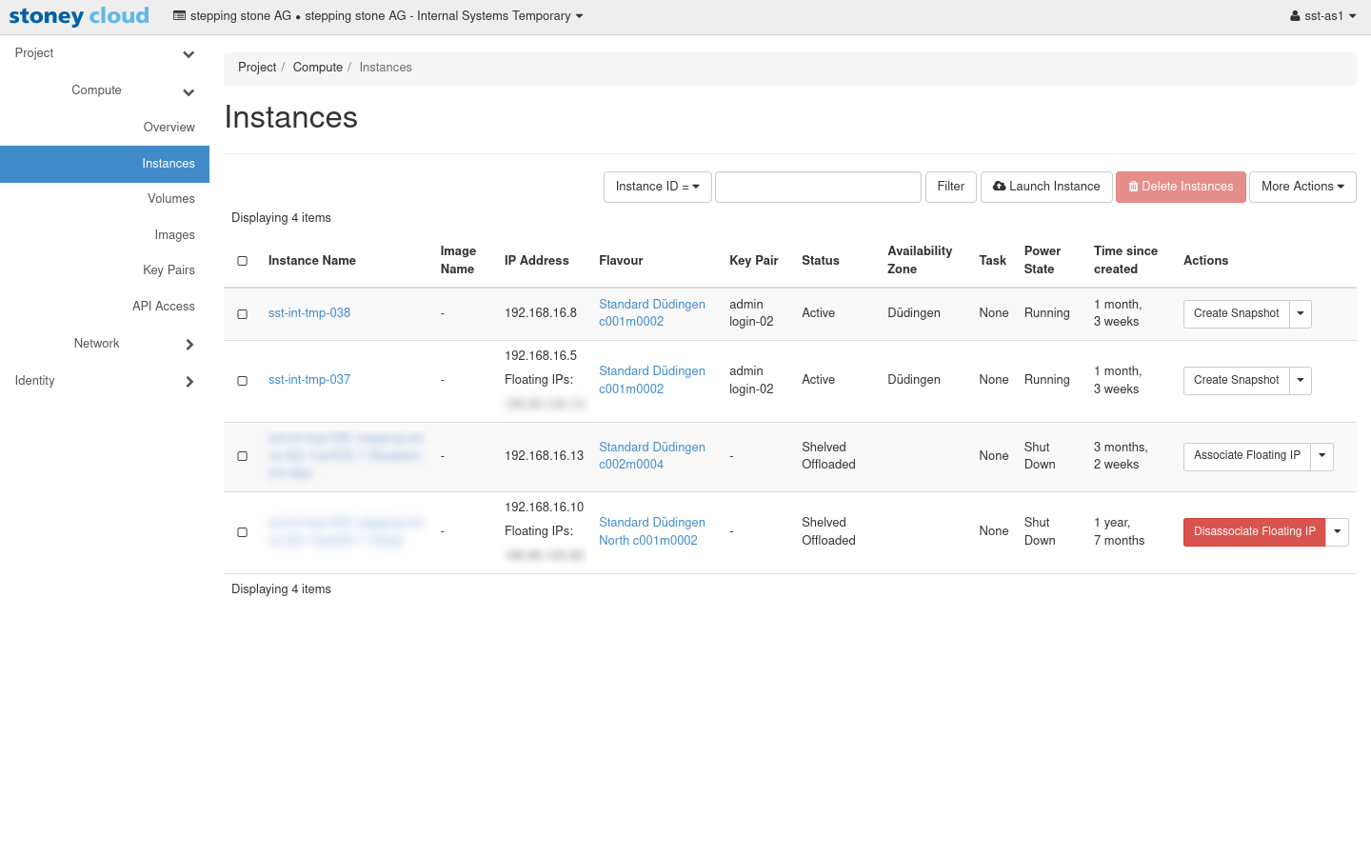Viewport: 1371px width, 857px height.
Task: Open the project selector in header
Action: tap(378, 16)
